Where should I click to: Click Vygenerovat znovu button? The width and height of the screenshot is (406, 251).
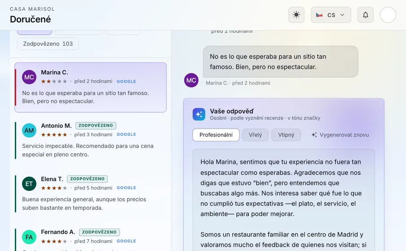[340, 135]
